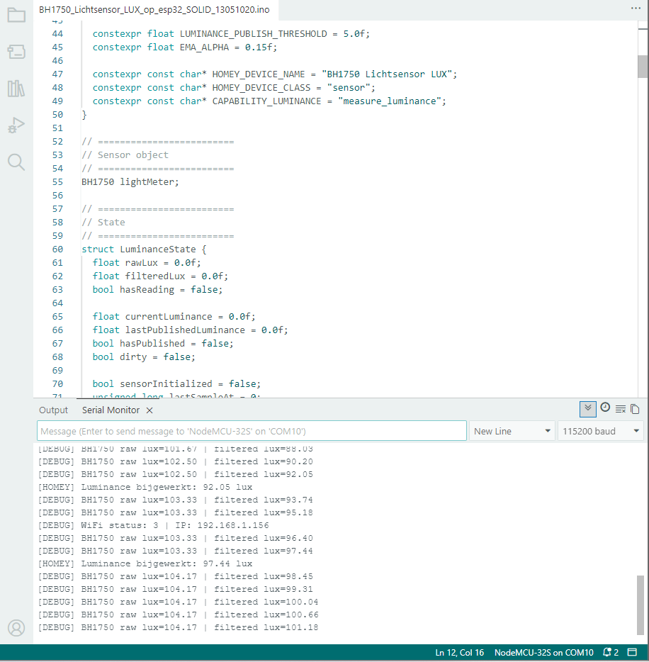This screenshot has width=649, height=662.
Task: Click 'float rawLux = 0.0f;' line
Action: 147,263
